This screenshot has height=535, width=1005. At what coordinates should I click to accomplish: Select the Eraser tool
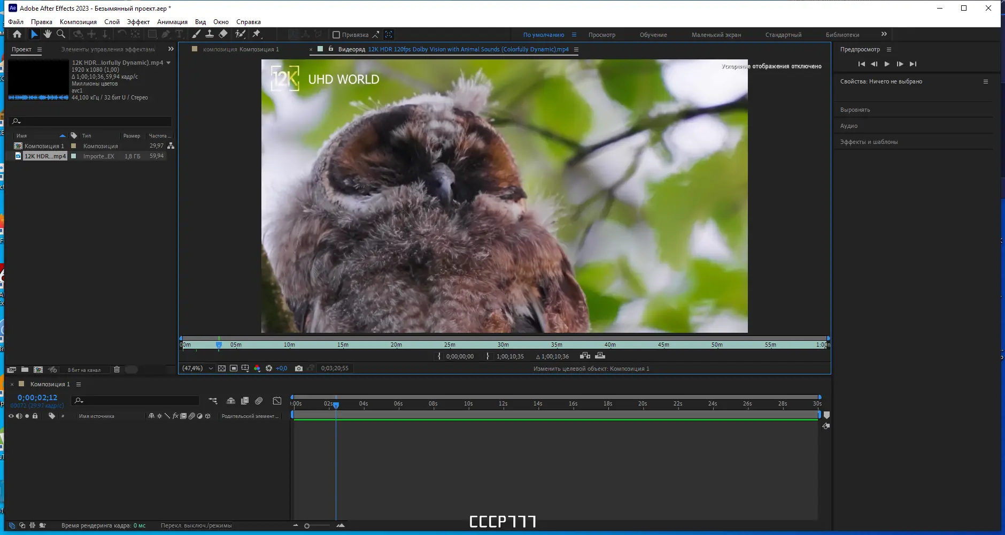[223, 34]
